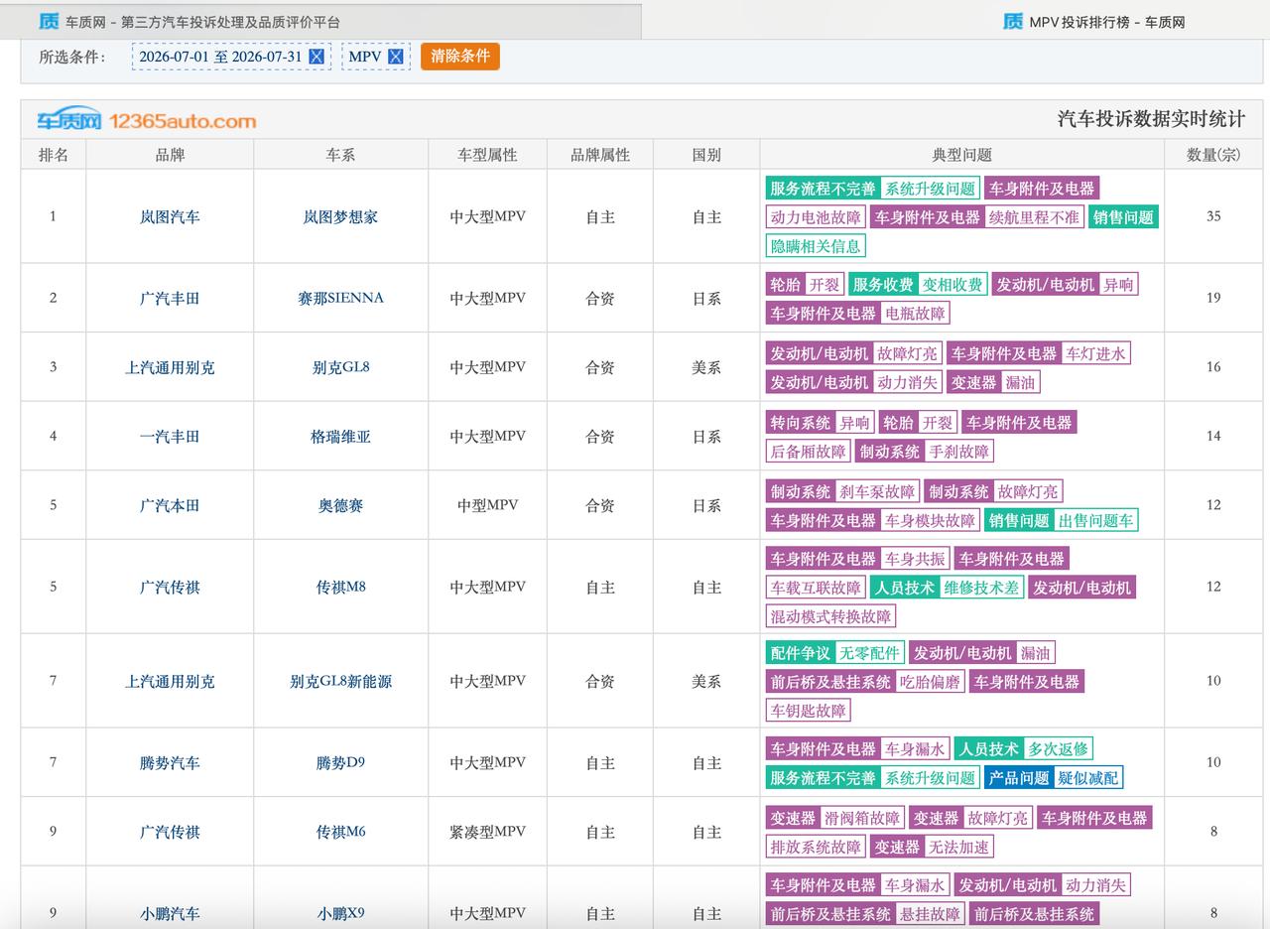Click the 数量(宗) column header
This screenshot has height=929, width=1270.
click(1213, 155)
